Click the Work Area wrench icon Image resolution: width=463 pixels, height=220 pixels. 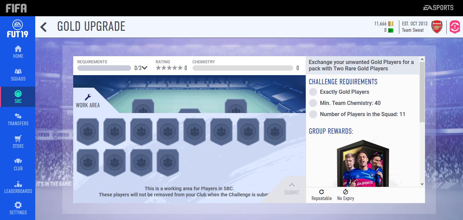click(88, 97)
